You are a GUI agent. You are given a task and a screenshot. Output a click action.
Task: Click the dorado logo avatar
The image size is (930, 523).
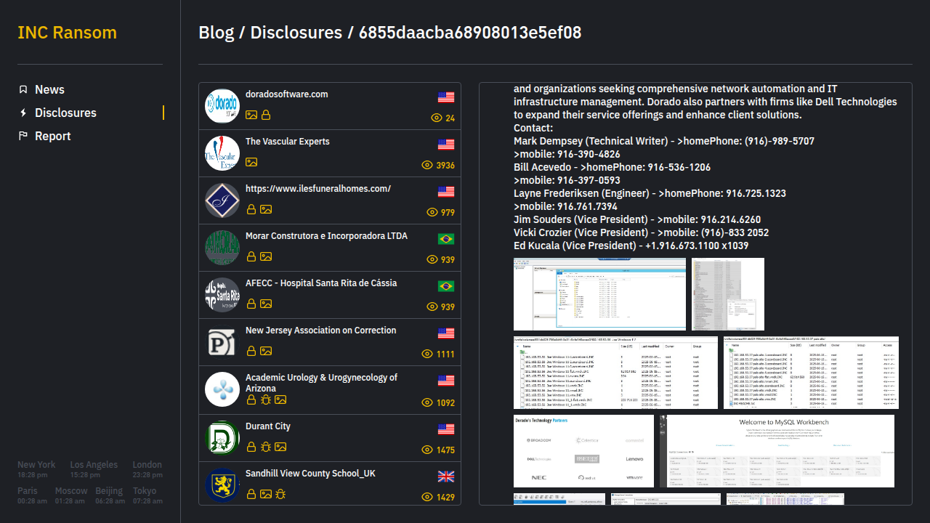(x=222, y=106)
